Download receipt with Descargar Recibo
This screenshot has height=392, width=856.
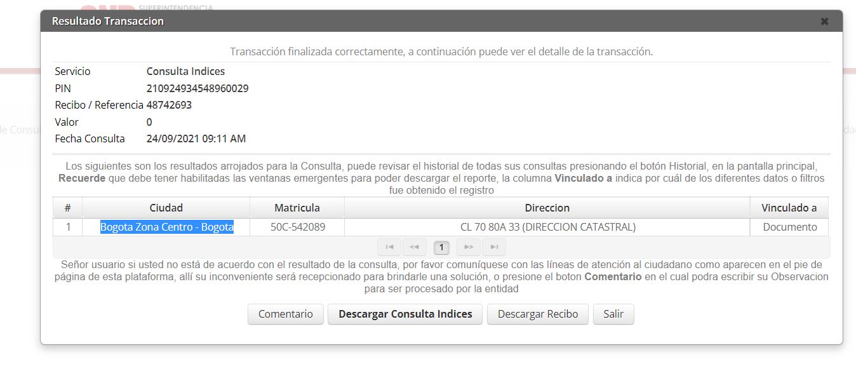pyautogui.click(x=537, y=314)
